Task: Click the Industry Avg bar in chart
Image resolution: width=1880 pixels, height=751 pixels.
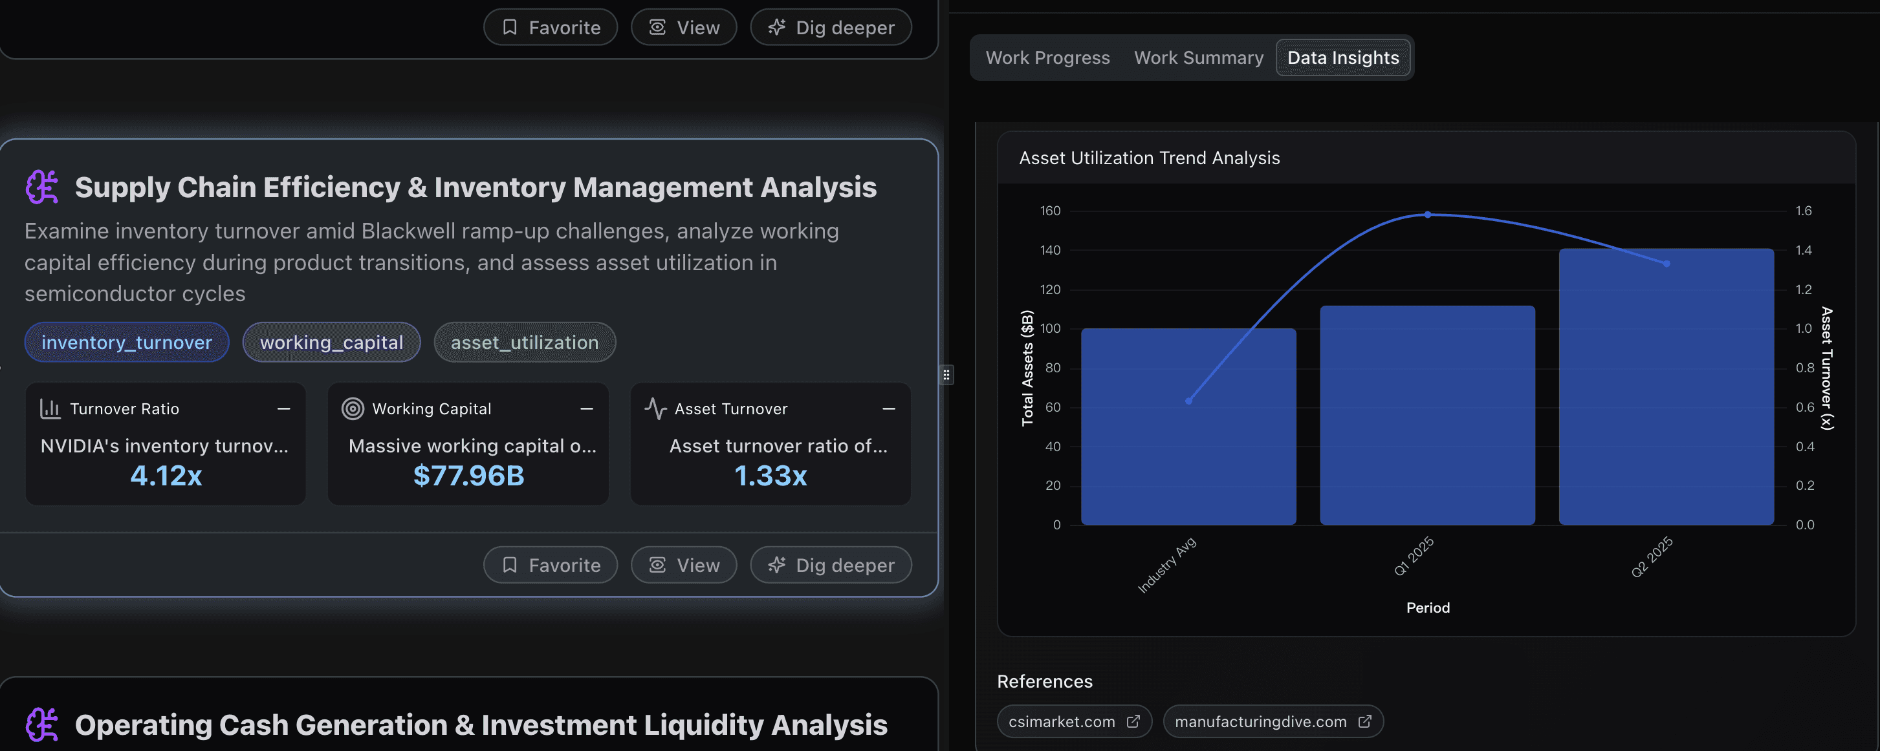Action: click(1188, 427)
